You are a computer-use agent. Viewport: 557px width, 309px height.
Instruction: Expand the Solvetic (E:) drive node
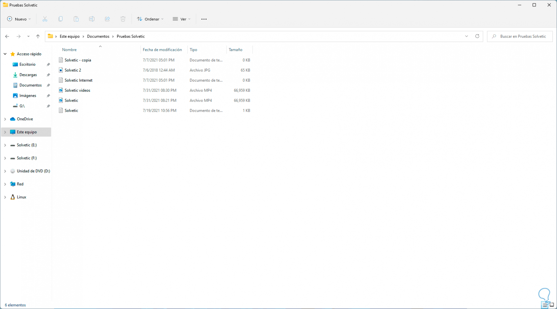[x=5, y=145]
